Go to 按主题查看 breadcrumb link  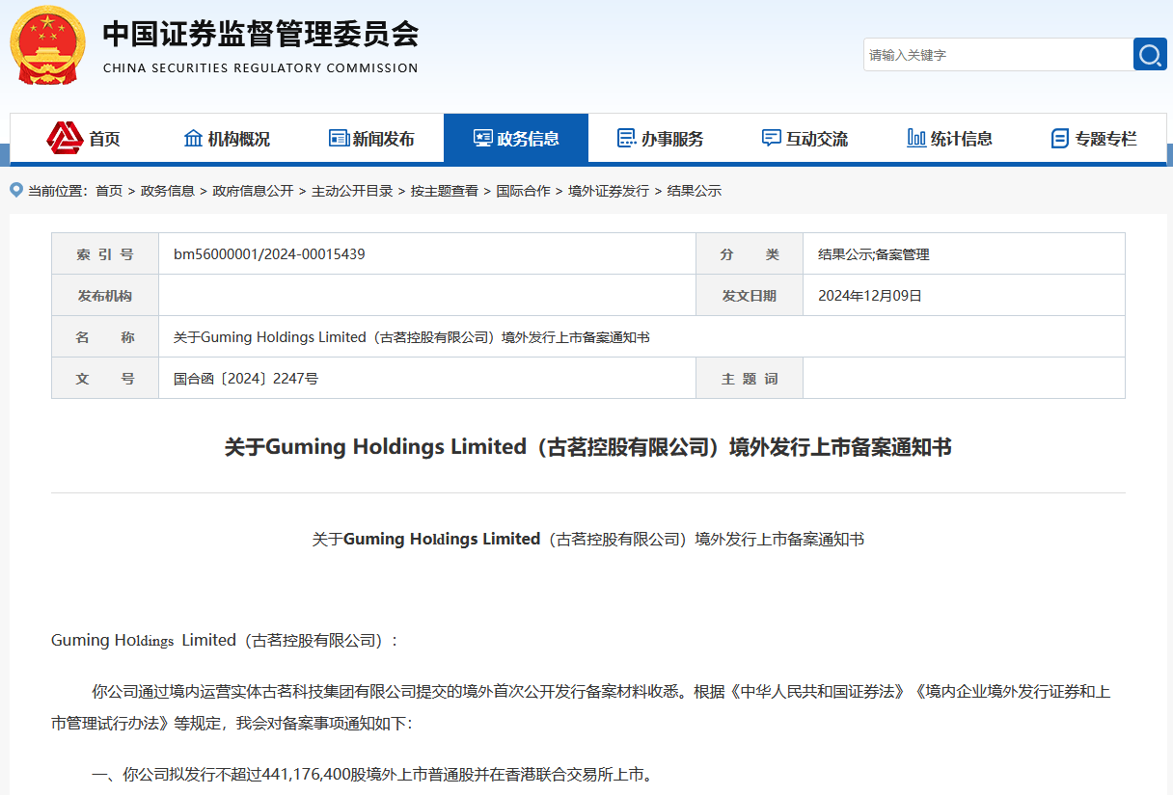(445, 191)
